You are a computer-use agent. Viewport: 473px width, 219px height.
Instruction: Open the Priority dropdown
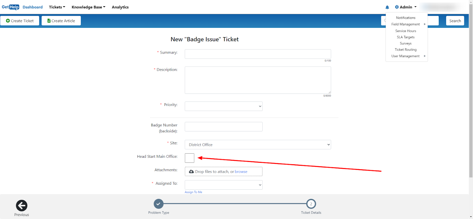pyautogui.click(x=223, y=106)
